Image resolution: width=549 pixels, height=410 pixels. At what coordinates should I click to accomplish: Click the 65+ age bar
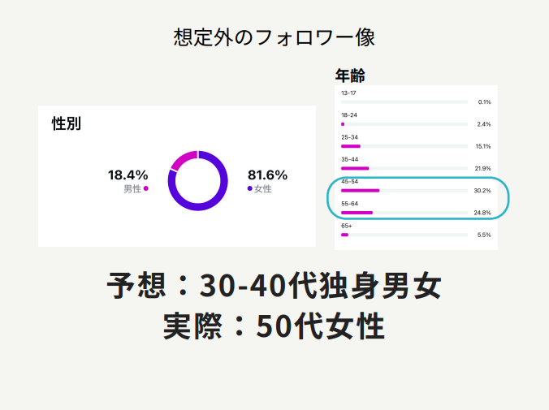pos(344,235)
